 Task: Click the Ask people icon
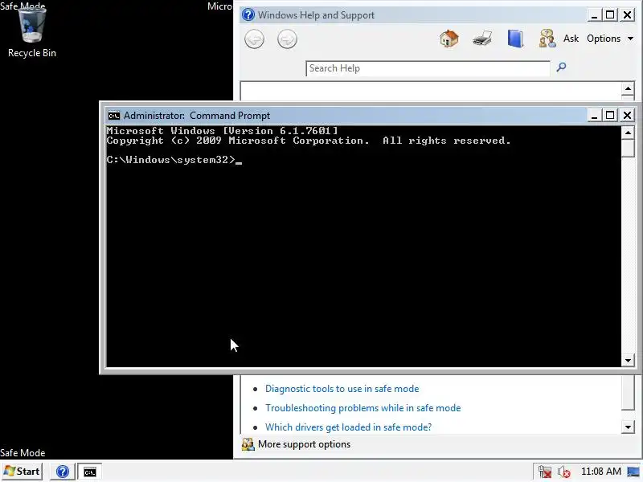[x=547, y=39]
